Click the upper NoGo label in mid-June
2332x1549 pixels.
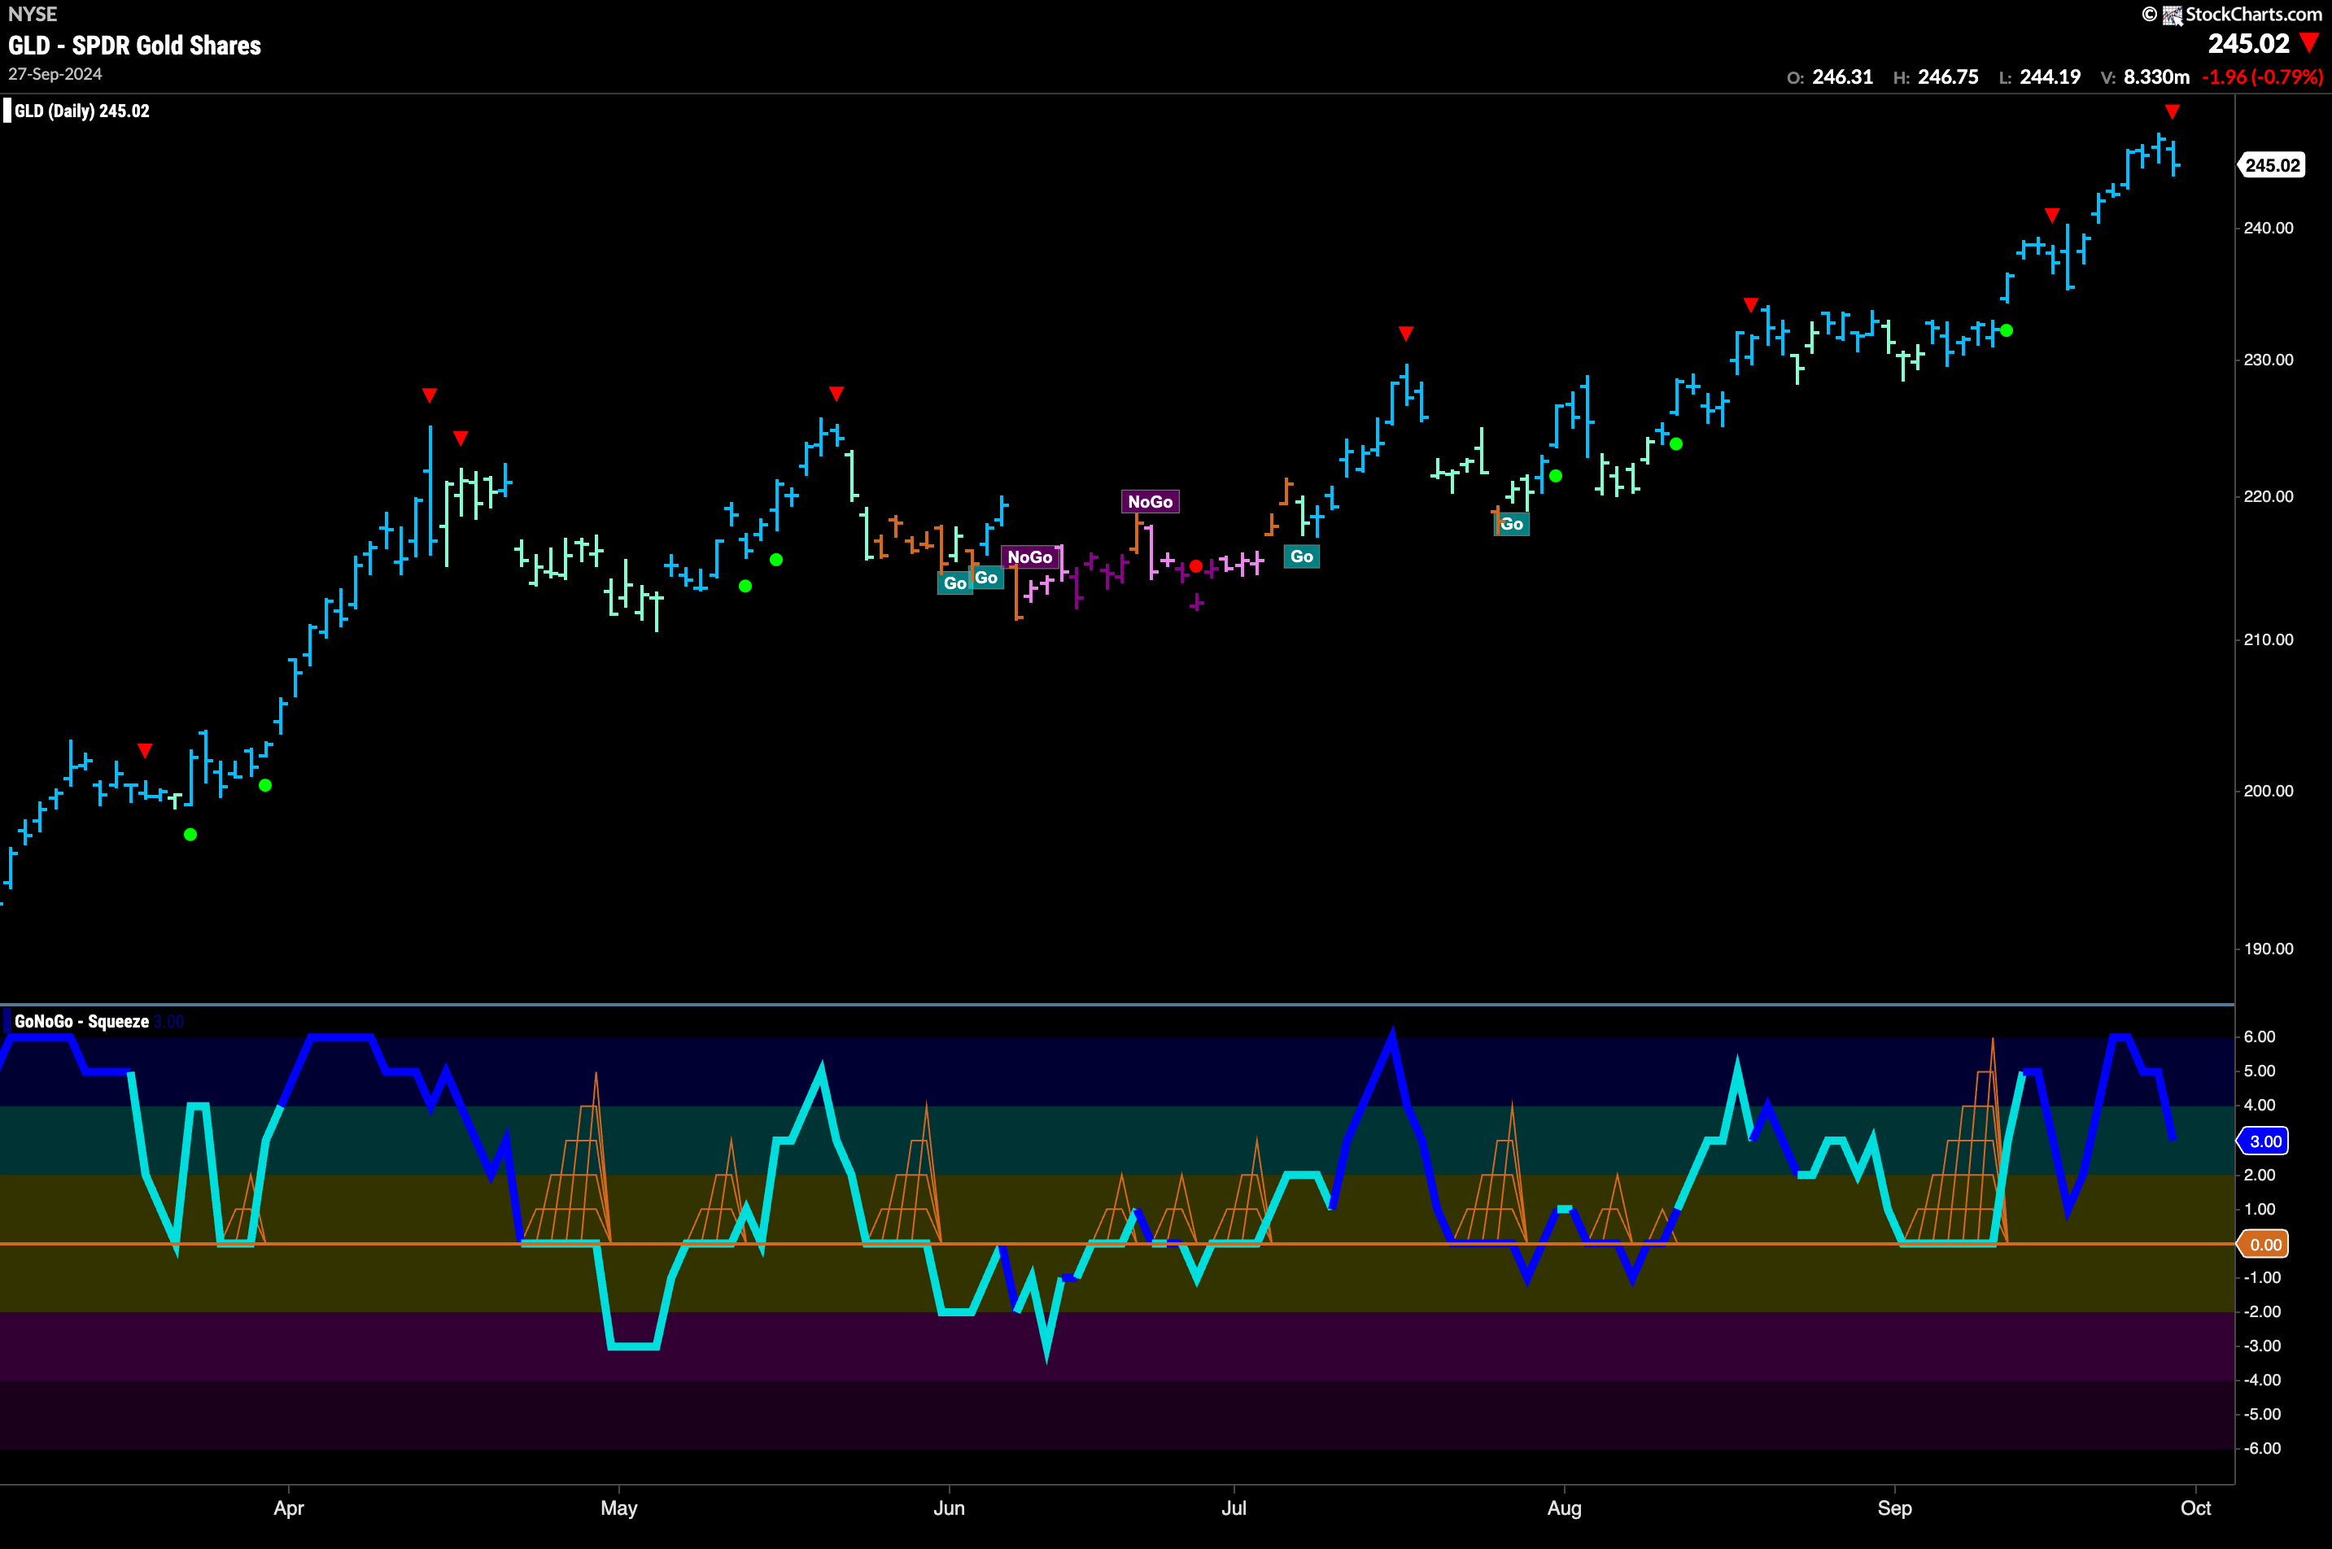click(1151, 502)
